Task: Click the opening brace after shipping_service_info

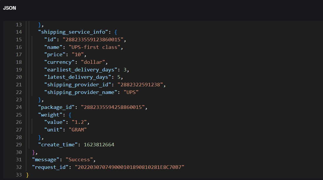Action: 116,32
